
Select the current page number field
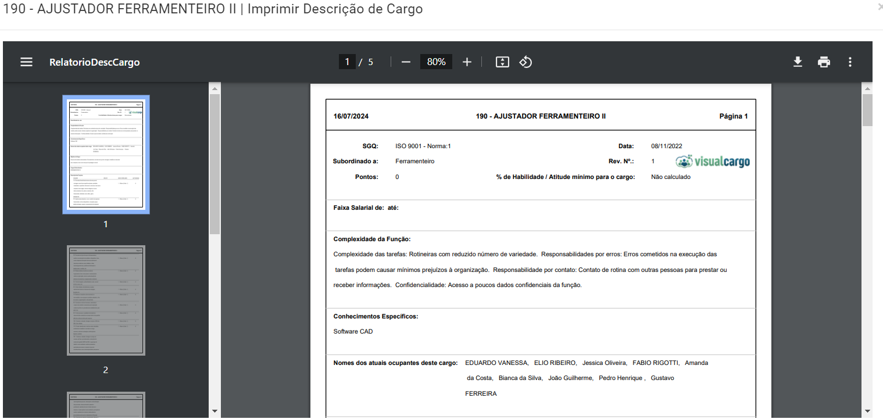coord(347,62)
